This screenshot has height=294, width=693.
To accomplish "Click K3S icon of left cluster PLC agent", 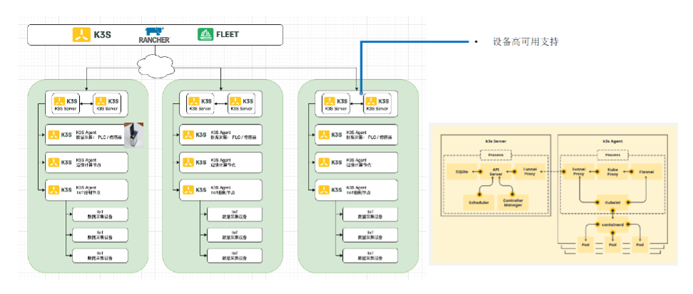I will pos(54,135).
